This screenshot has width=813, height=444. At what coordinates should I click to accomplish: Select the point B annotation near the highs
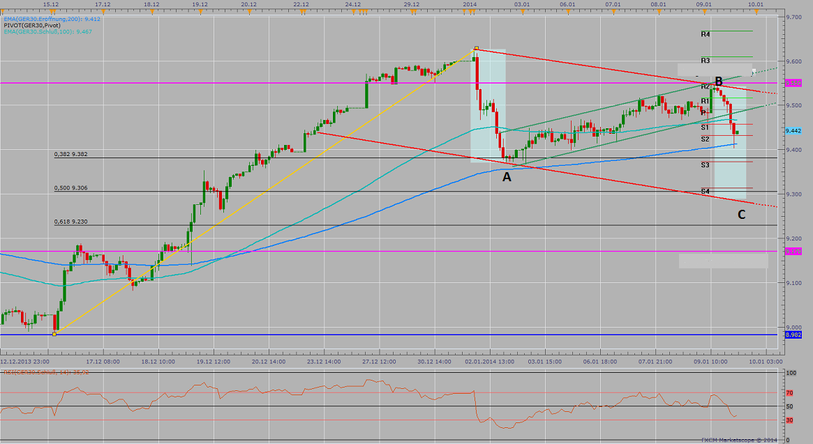(718, 82)
